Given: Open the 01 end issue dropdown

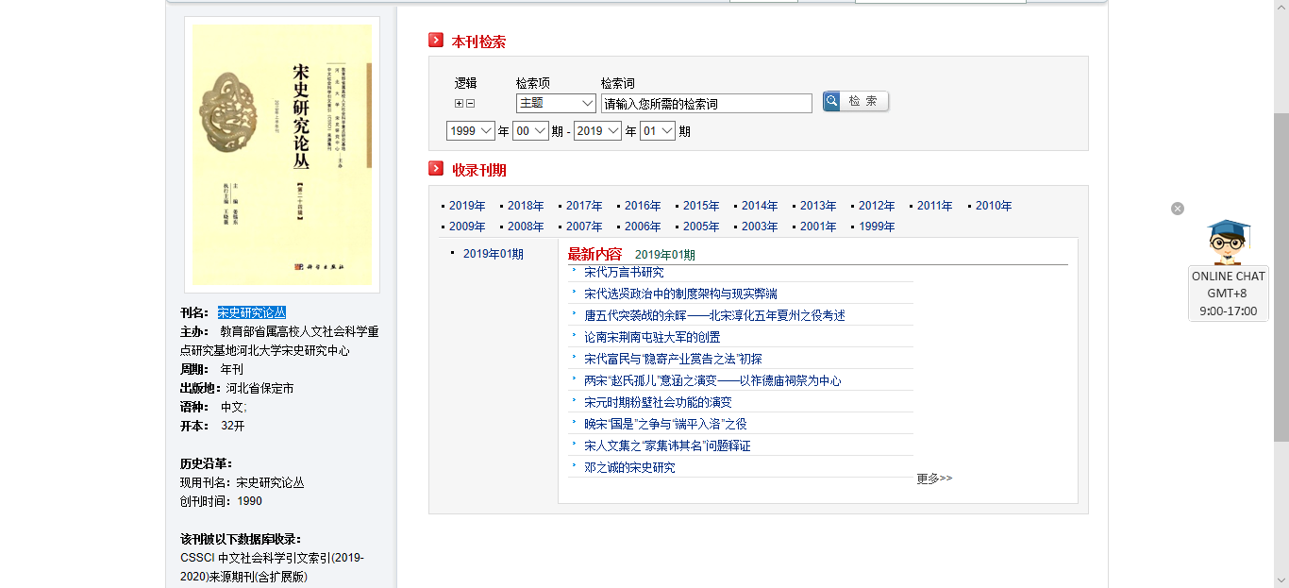Looking at the screenshot, I should pyautogui.click(x=657, y=131).
